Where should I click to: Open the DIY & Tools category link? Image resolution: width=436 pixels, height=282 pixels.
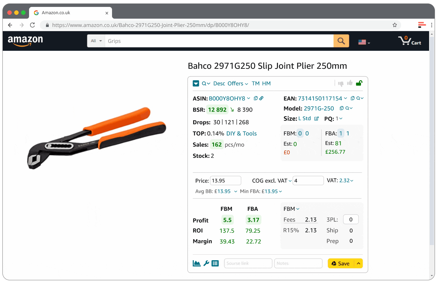click(241, 133)
